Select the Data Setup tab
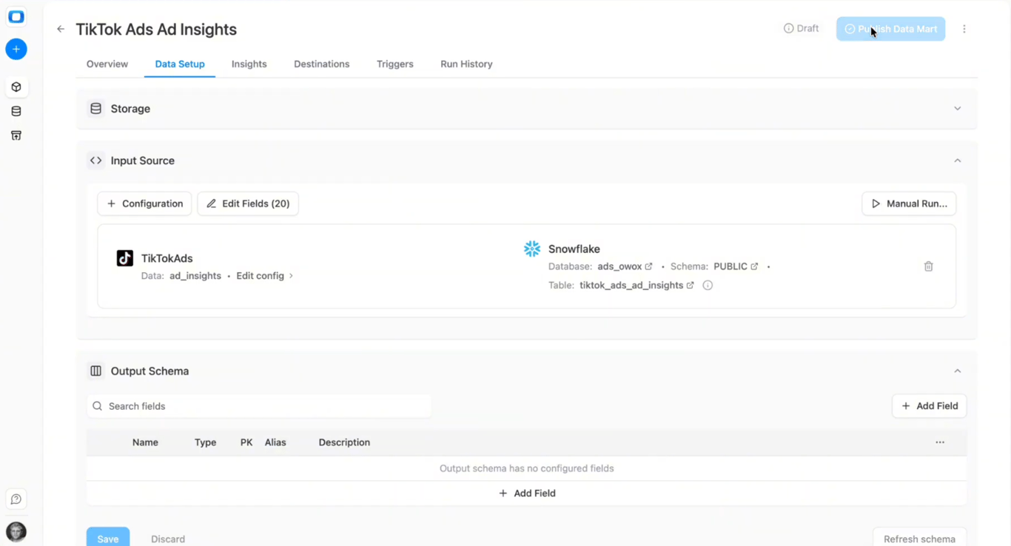Screen dimensions: 1011x546 (180, 64)
